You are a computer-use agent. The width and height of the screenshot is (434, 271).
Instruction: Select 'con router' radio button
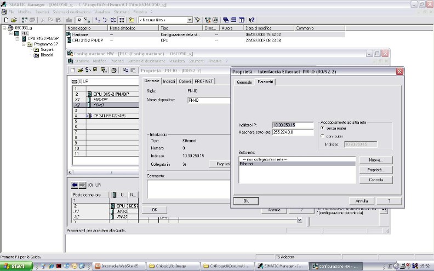(322, 136)
